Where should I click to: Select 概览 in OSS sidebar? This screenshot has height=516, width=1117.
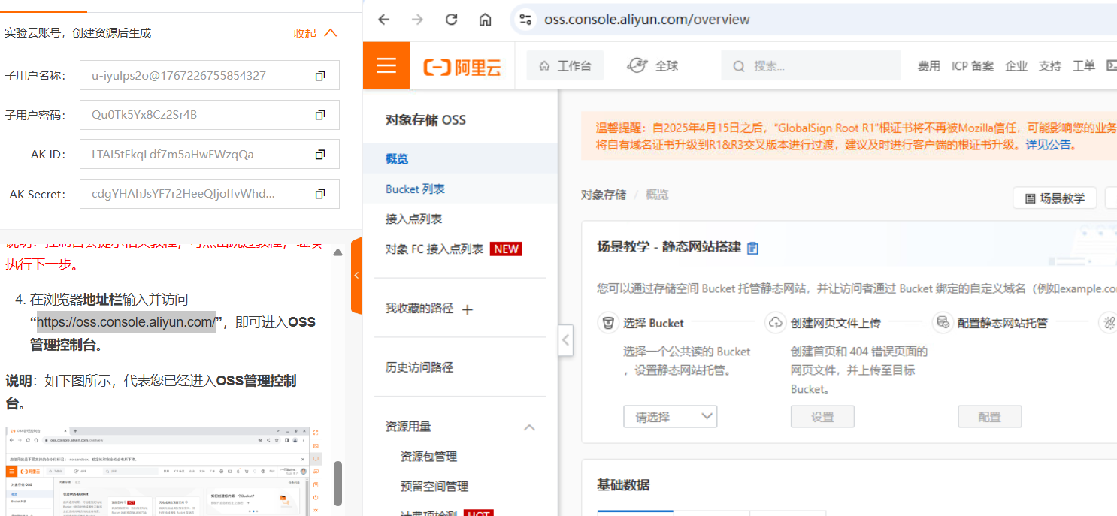click(460, 159)
